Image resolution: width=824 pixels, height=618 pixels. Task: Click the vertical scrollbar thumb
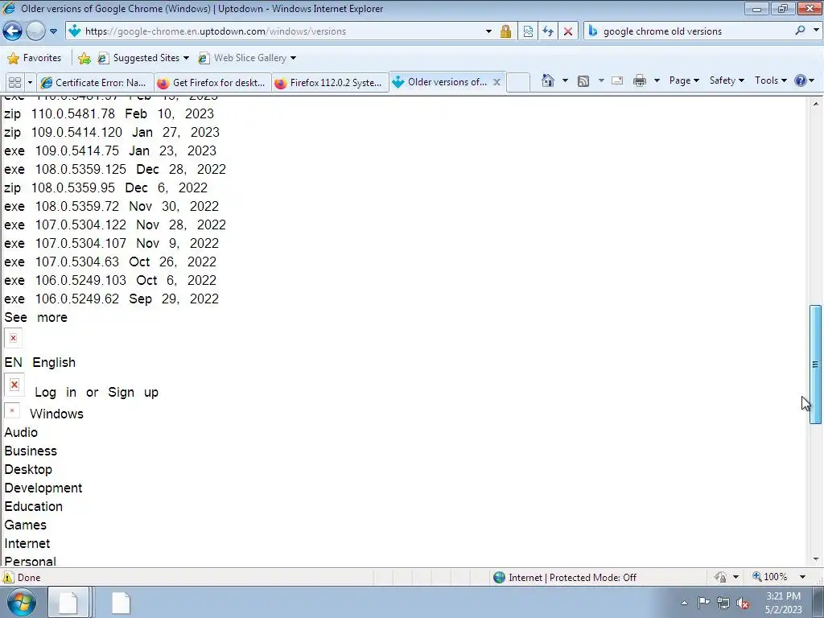tap(816, 365)
